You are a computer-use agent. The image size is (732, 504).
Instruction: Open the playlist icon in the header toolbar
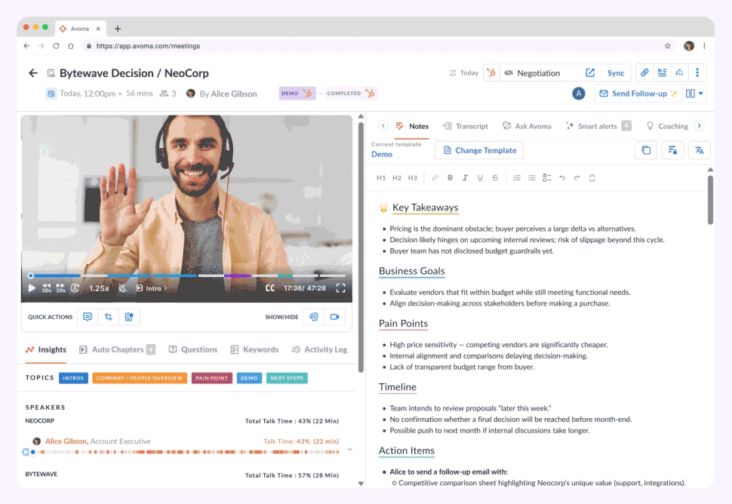click(x=662, y=72)
